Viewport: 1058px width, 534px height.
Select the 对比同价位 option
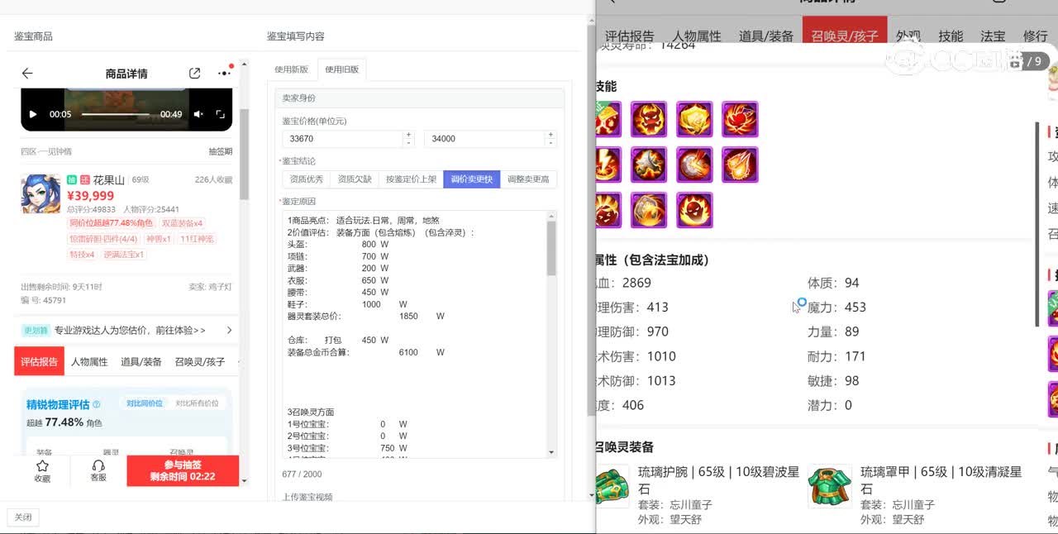(x=145, y=403)
